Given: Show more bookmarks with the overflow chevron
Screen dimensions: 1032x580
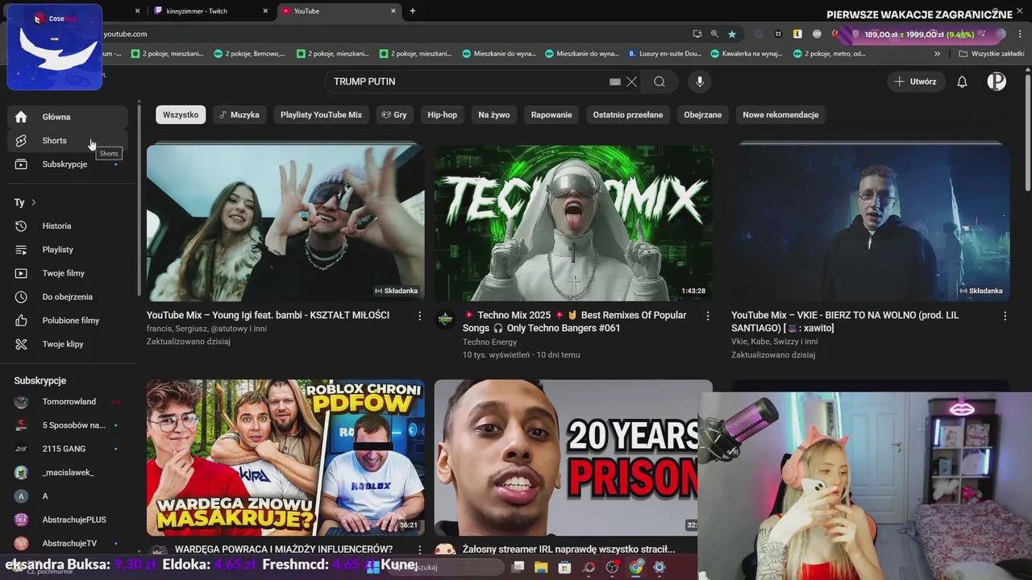Looking at the screenshot, I should (x=937, y=54).
